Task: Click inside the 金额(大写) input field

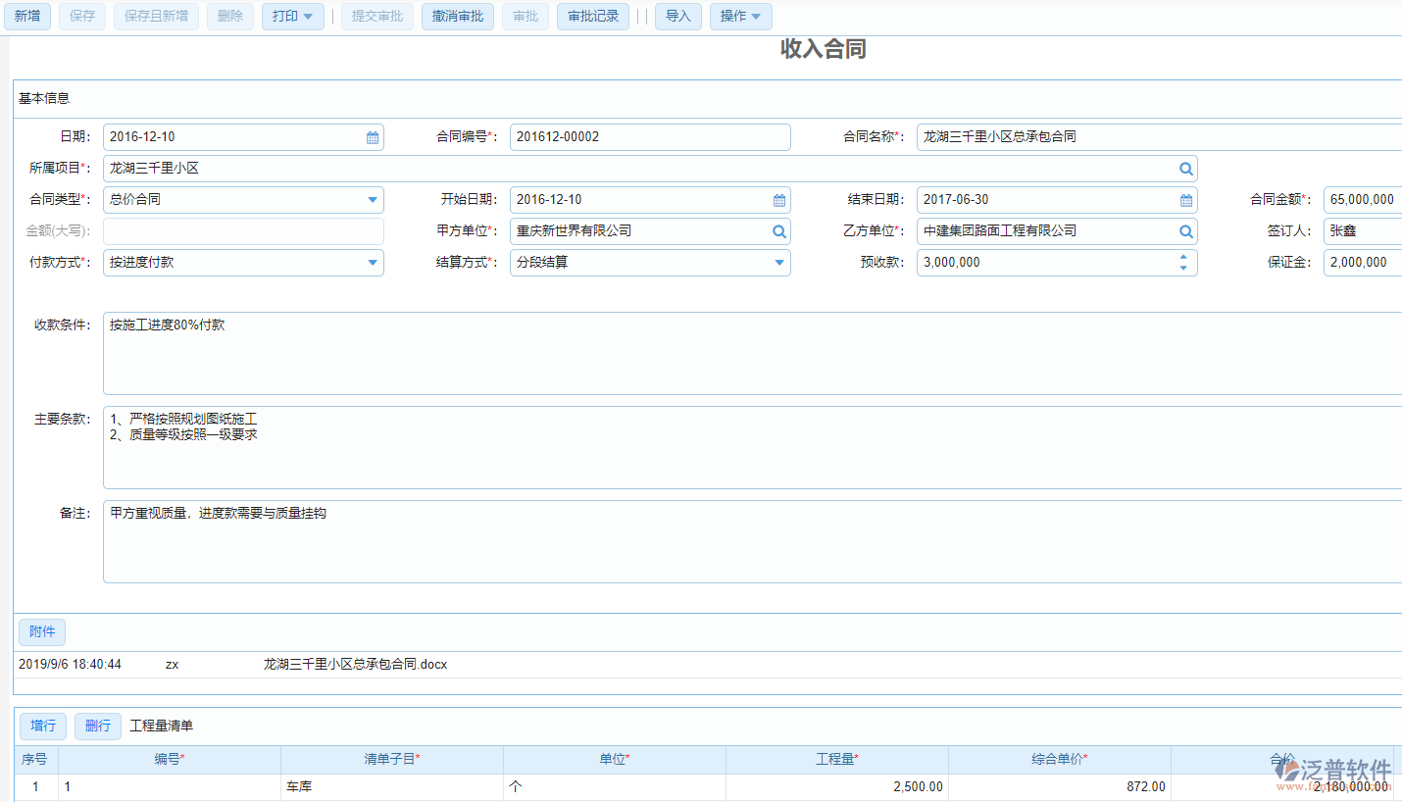Action: [243, 230]
